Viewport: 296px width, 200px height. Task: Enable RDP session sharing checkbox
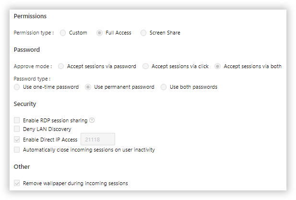tap(17, 120)
